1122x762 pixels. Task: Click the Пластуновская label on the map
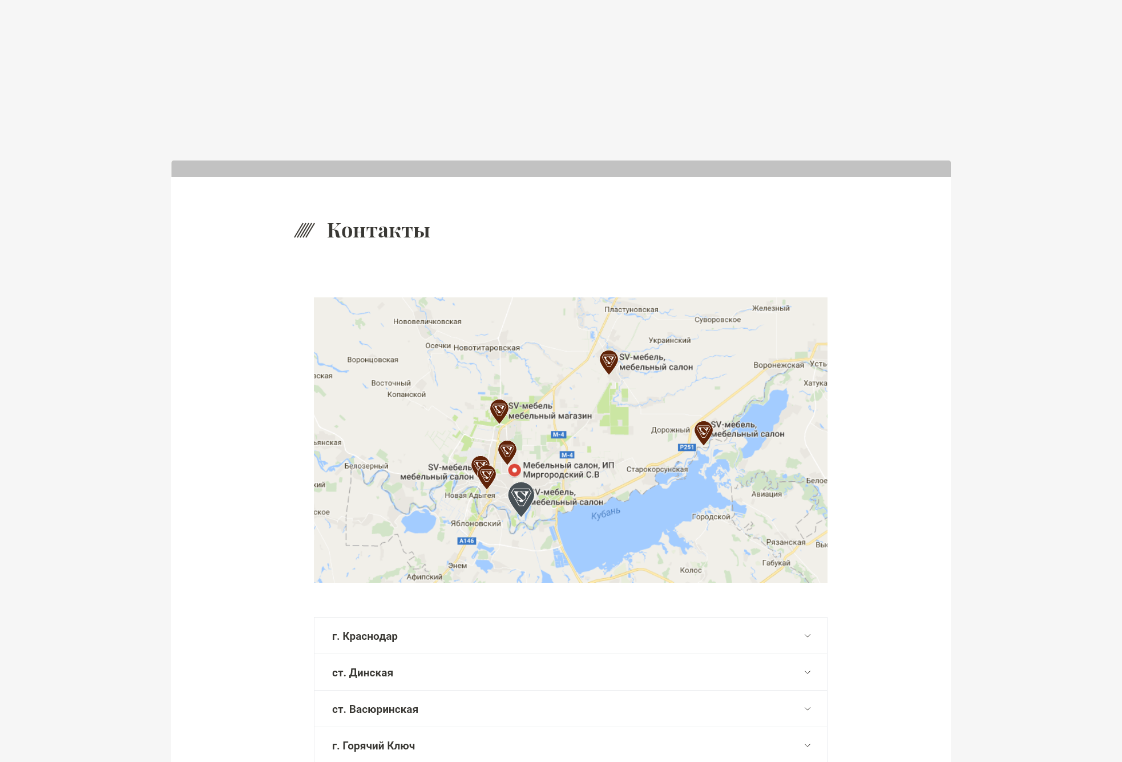coord(631,309)
